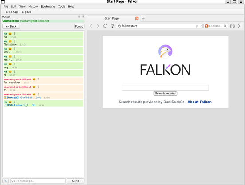Click the attach file paperclip button
The width and height of the screenshot is (245, 185).
5,181
